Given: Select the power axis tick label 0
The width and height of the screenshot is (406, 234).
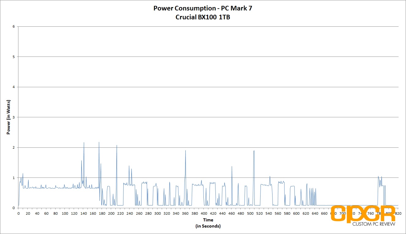Looking at the screenshot, I should point(14,208).
